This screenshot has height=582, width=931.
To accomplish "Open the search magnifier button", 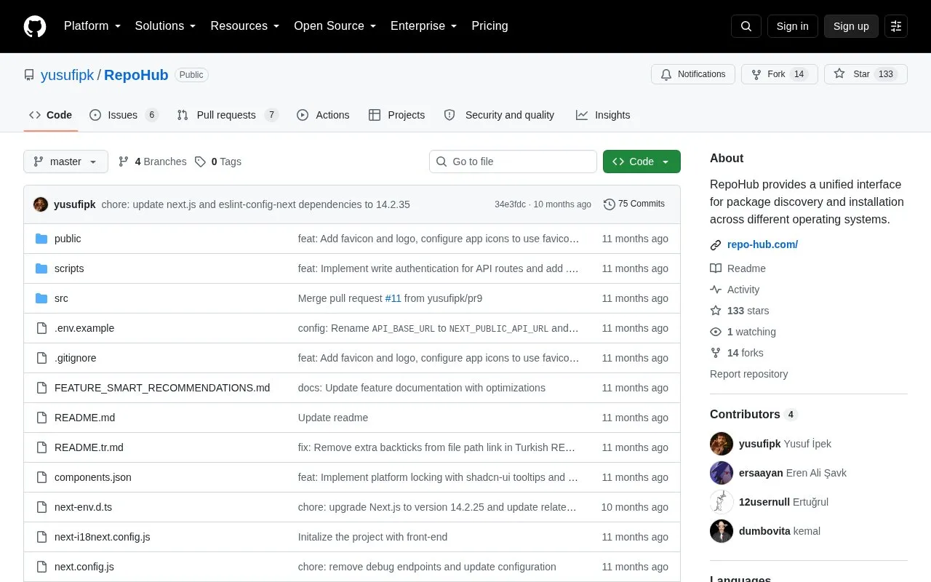I will [x=746, y=26].
